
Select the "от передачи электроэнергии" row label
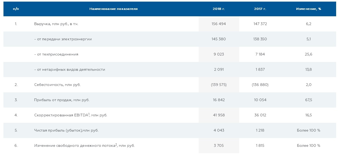coord(63,39)
